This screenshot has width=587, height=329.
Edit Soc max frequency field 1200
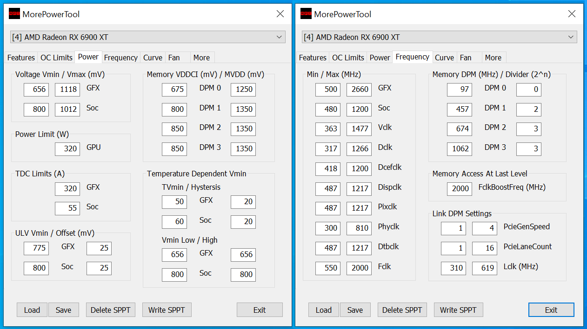click(x=359, y=110)
